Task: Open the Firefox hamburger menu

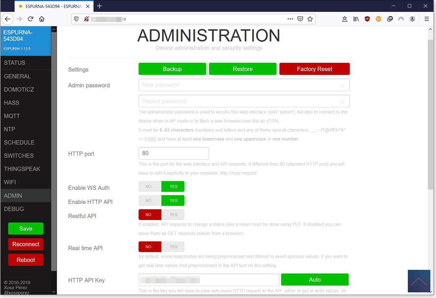Action: click(x=427, y=19)
